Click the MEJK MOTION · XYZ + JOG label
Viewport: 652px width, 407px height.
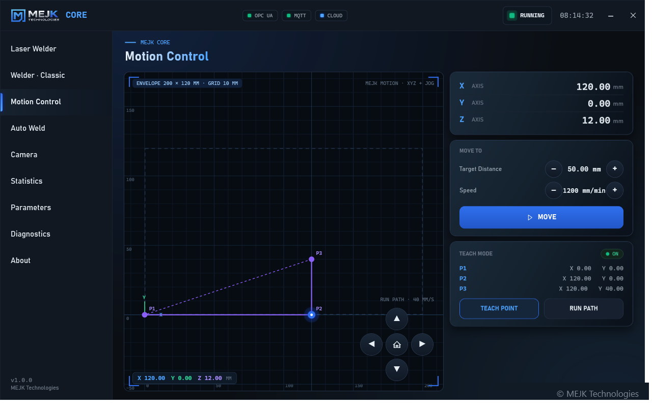click(x=400, y=83)
